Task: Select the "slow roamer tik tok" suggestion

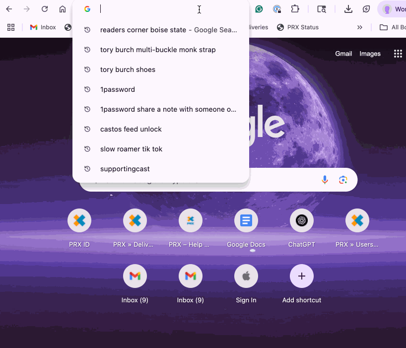Action: (161, 149)
